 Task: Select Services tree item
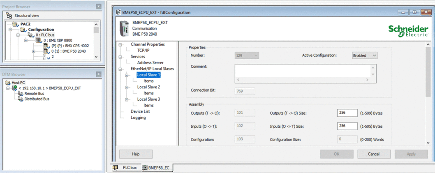tap(138, 57)
